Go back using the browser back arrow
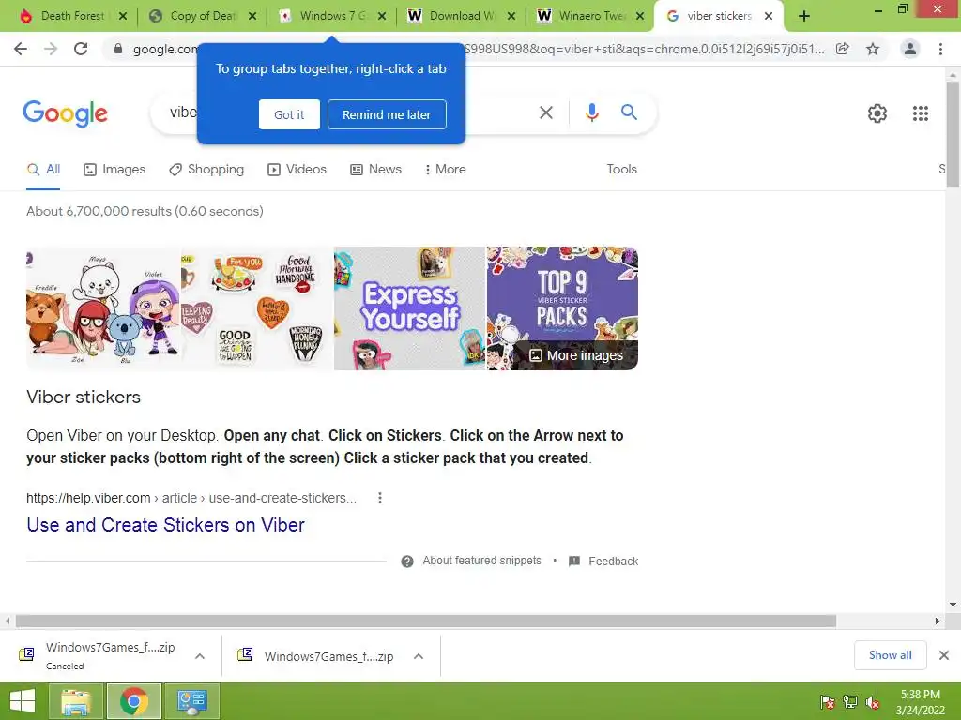Viewport: 961px width, 720px height. [x=21, y=49]
